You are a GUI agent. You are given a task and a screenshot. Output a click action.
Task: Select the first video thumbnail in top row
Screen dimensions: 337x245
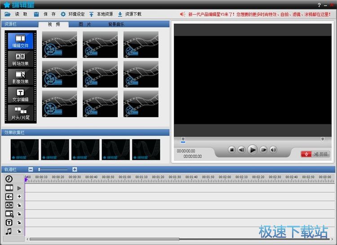pos(59,44)
